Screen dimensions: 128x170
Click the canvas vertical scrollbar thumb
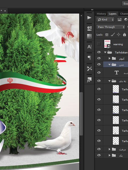pyautogui.click(x=81, y=114)
